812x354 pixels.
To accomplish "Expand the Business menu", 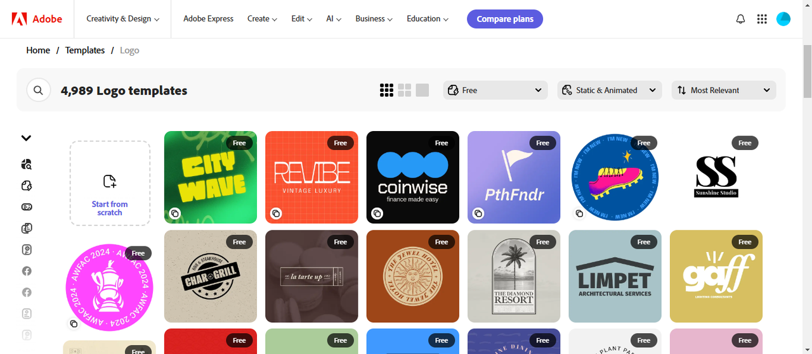I will pos(374,19).
